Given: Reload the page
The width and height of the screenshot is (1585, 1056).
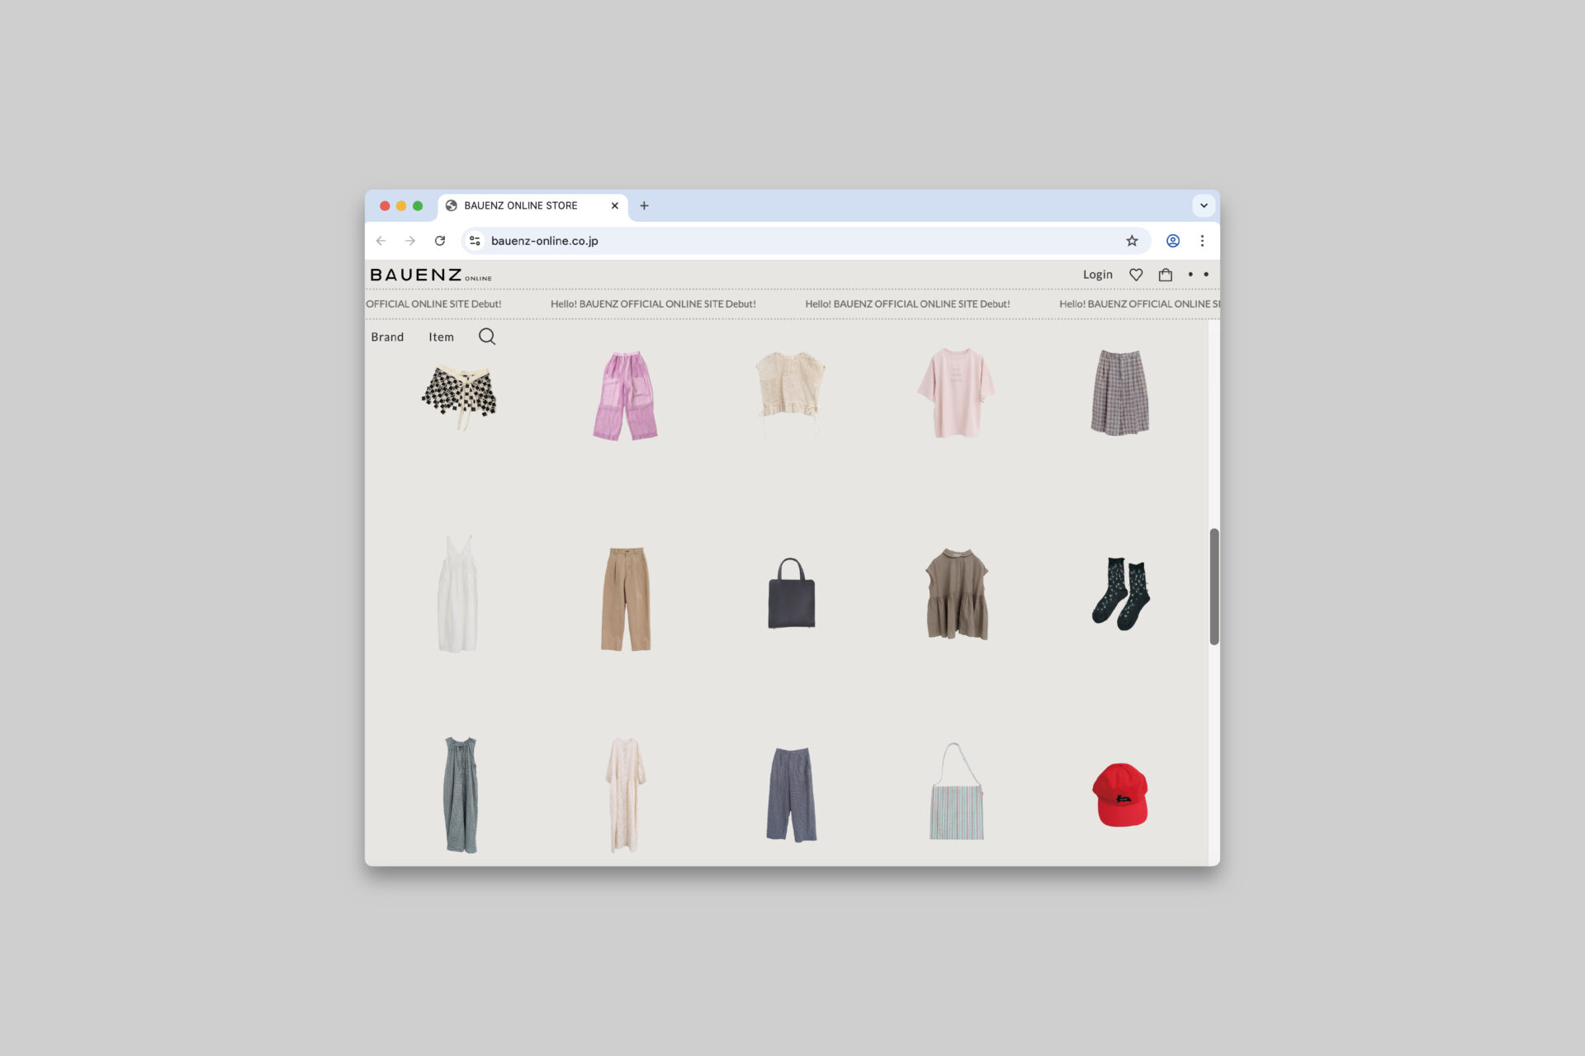Looking at the screenshot, I should [x=440, y=241].
